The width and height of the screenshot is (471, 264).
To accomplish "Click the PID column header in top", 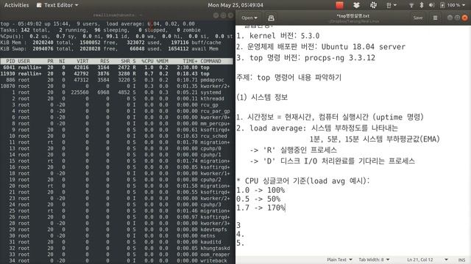I will coord(10,61).
